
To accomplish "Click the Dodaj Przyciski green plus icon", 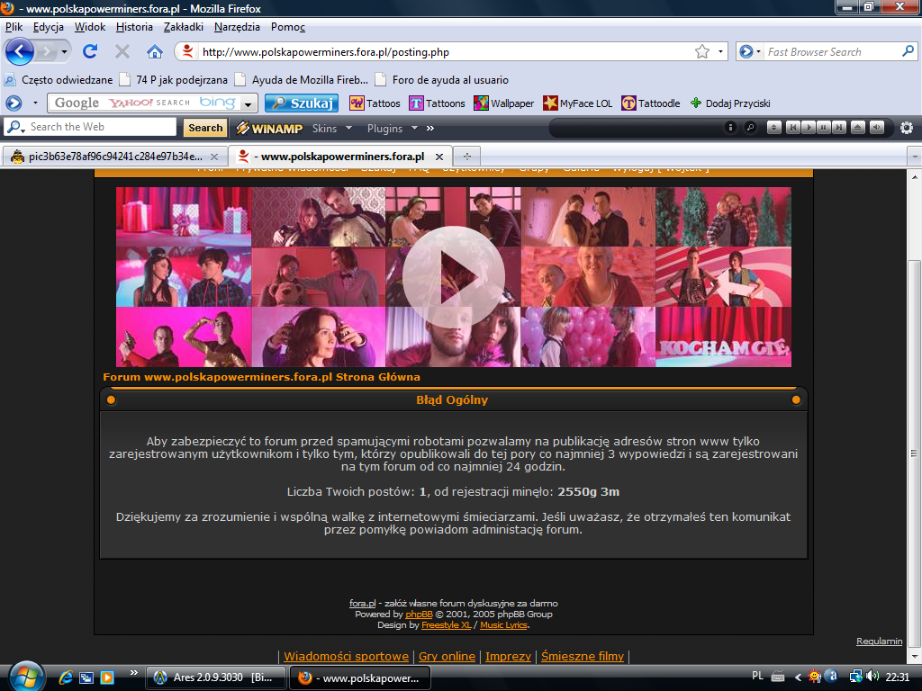I will (694, 103).
